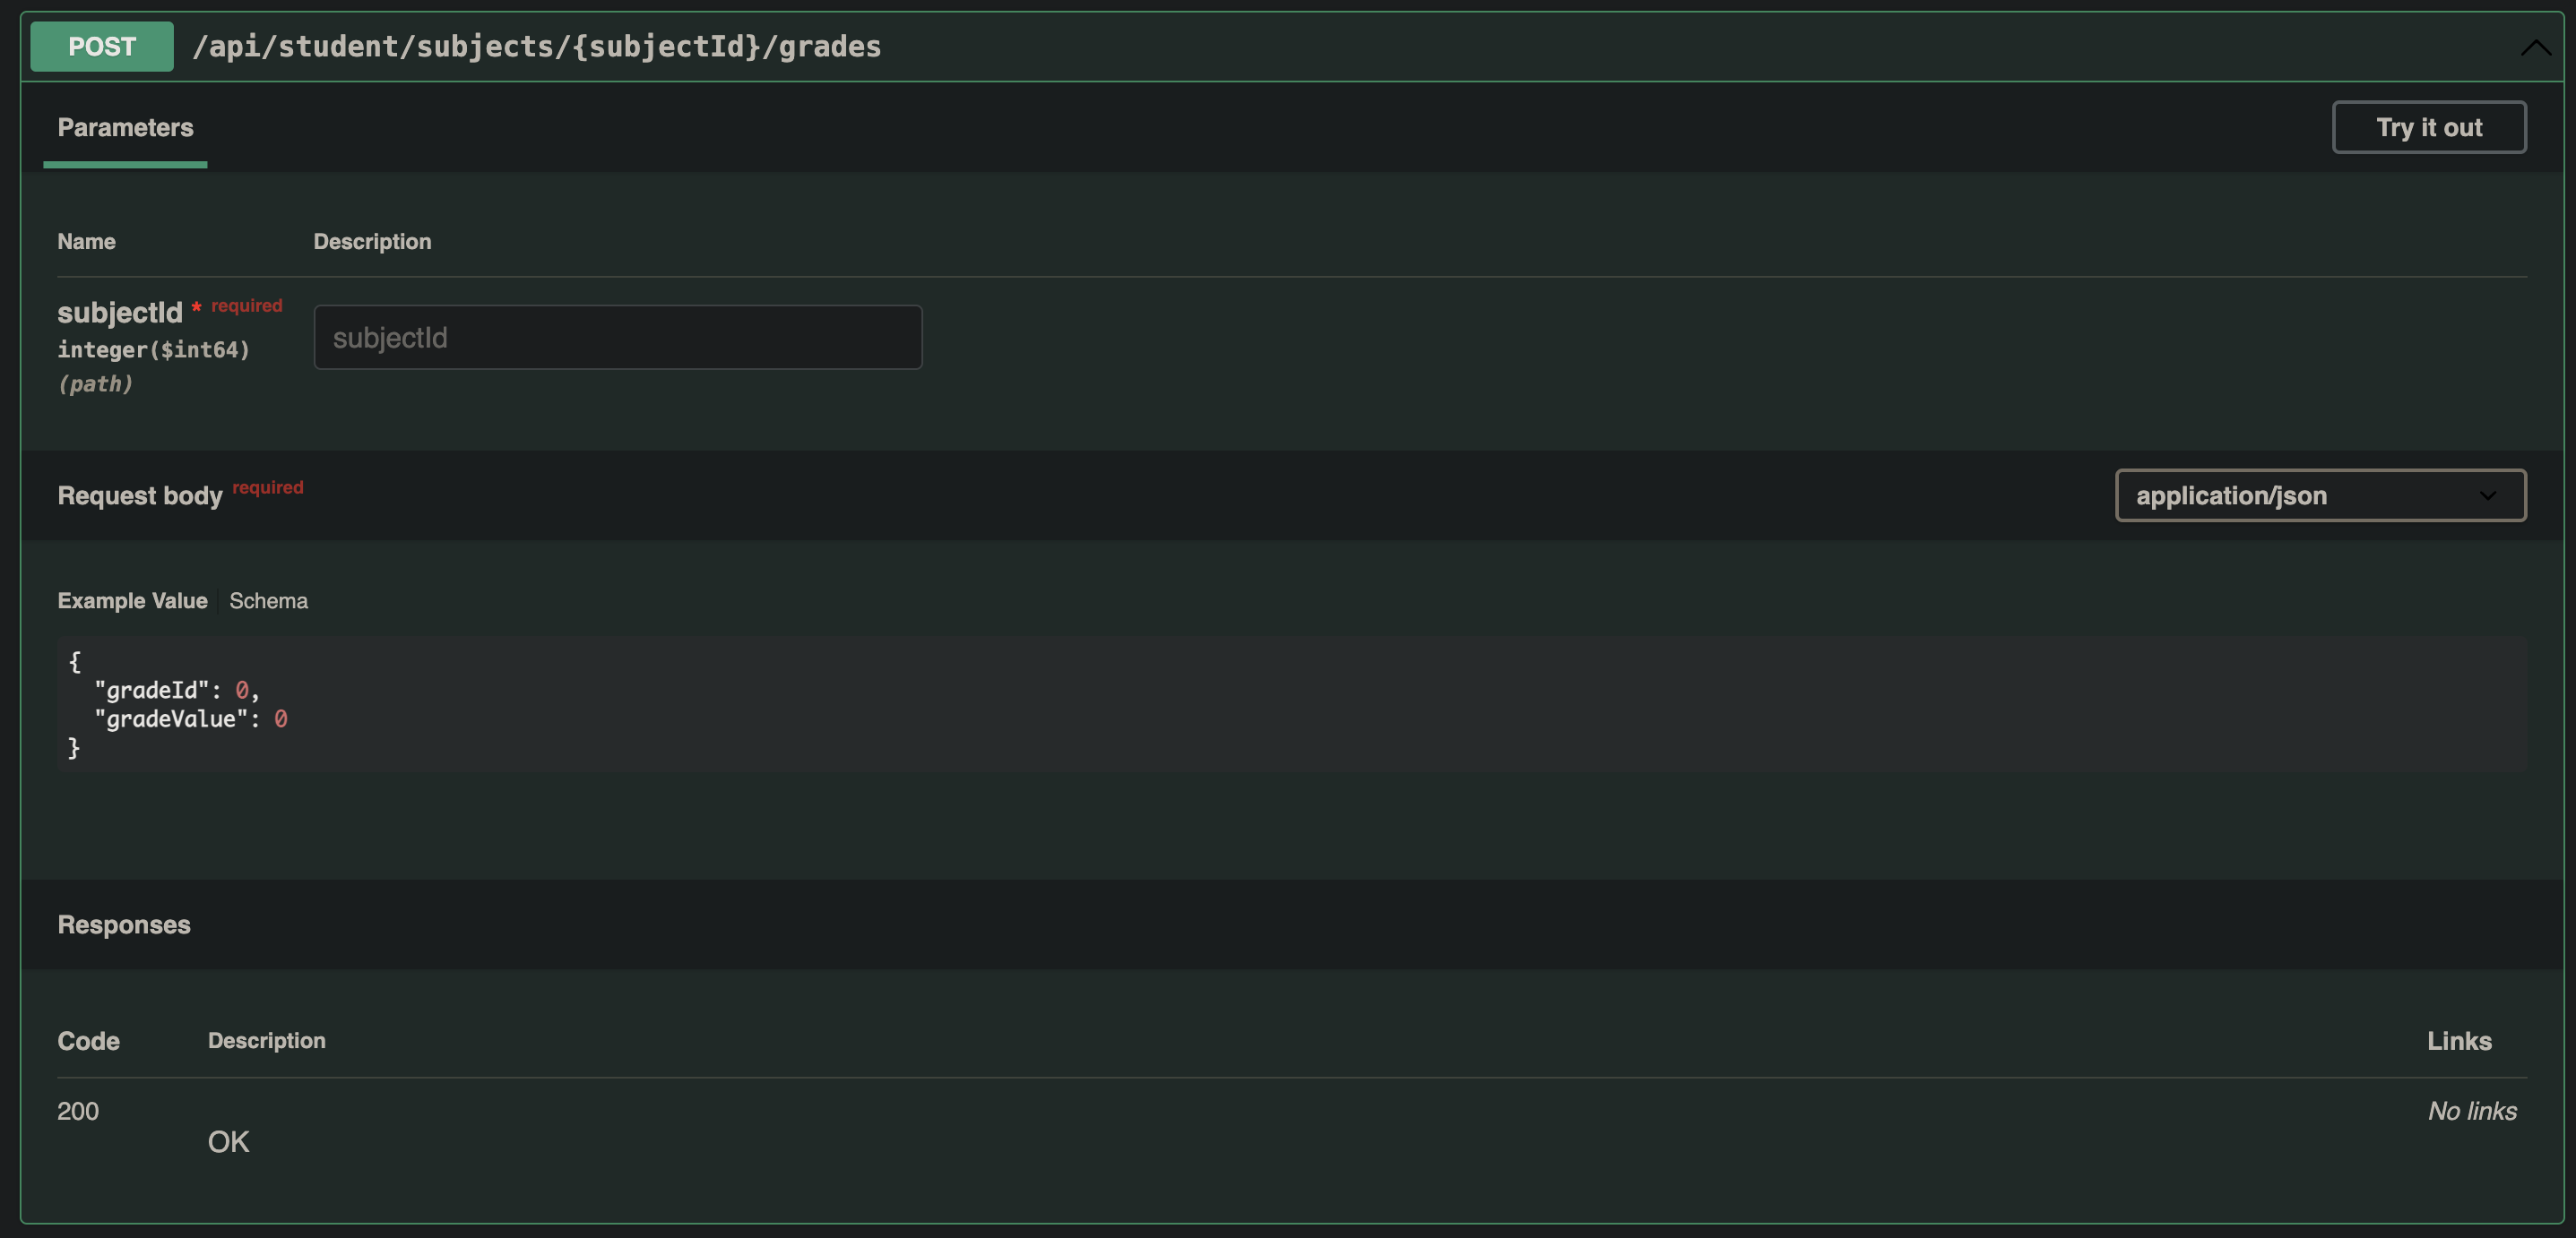The width and height of the screenshot is (2576, 1238).
Task: Collapse the POST grades endpoint using chevron
Action: (2535, 47)
